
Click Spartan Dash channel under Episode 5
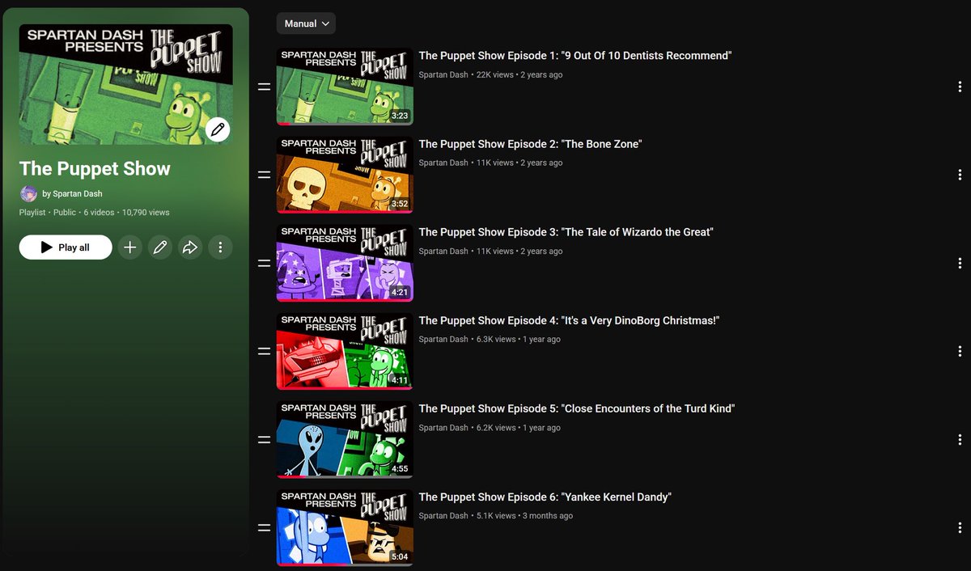(x=443, y=427)
